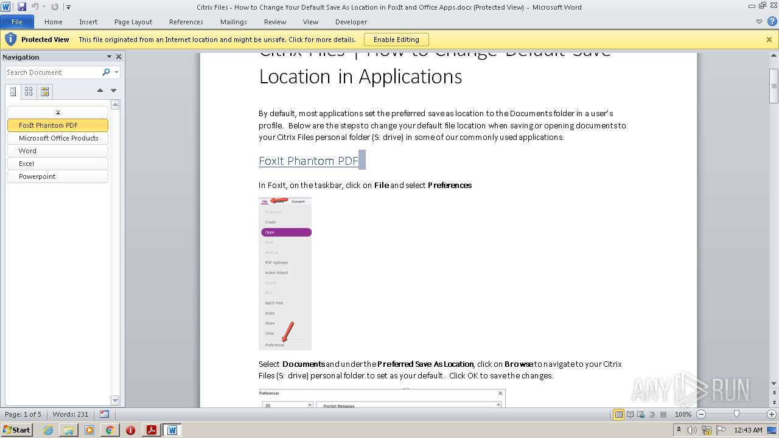779x438 pixels.
Task: Minimize the ribbon with the caret icon
Action: 759,22
